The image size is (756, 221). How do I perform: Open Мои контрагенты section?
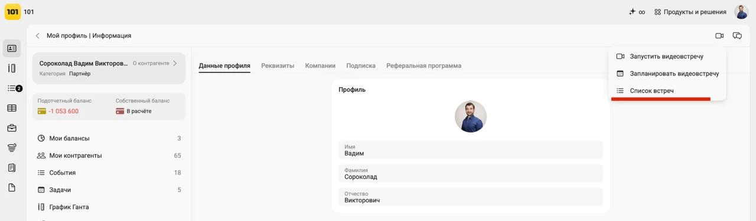pos(109,156)
